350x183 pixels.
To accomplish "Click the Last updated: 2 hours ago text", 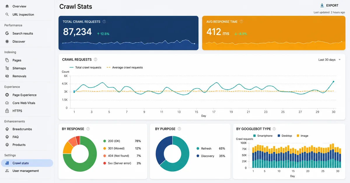I will pyautogui.click(x=329, y=12).
